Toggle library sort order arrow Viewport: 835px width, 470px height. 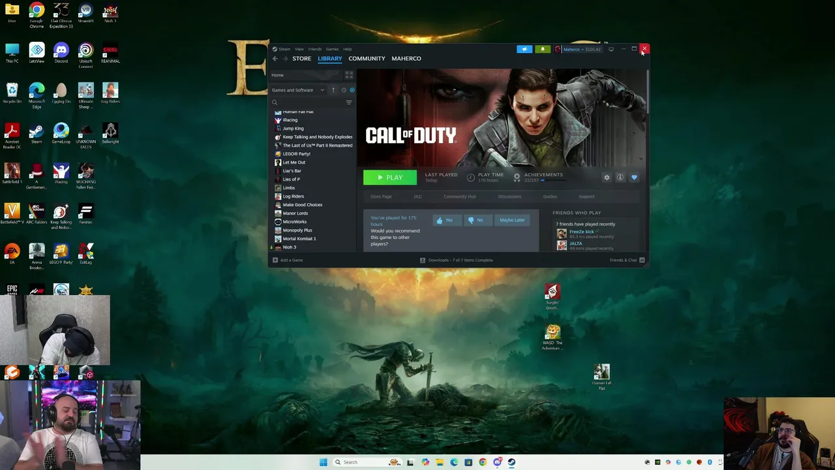coord(333,90)
